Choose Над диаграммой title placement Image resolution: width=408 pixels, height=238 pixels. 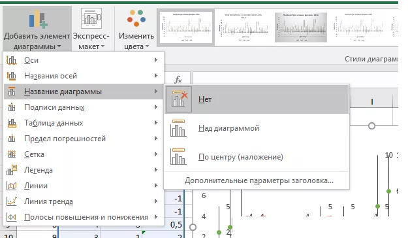click(257, 128)
